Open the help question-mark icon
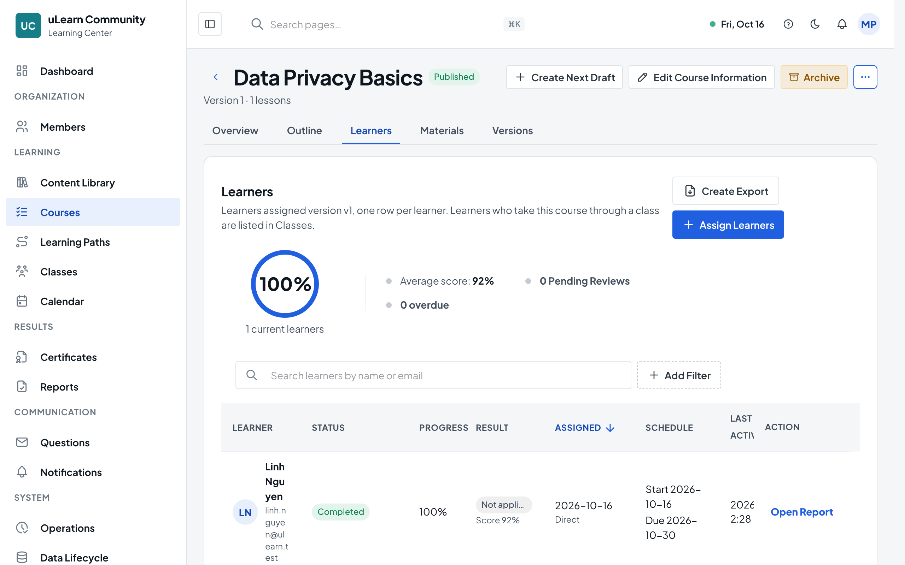Viewport: 905px width, 565px height. 788,24
